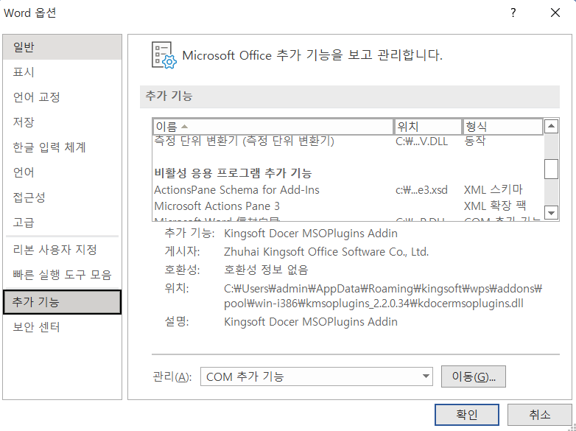Viewport: 576px width, 431px height.
Task: Sort add-ins by 형식 column
Action: pyautogui.click(x=502, y=127)
